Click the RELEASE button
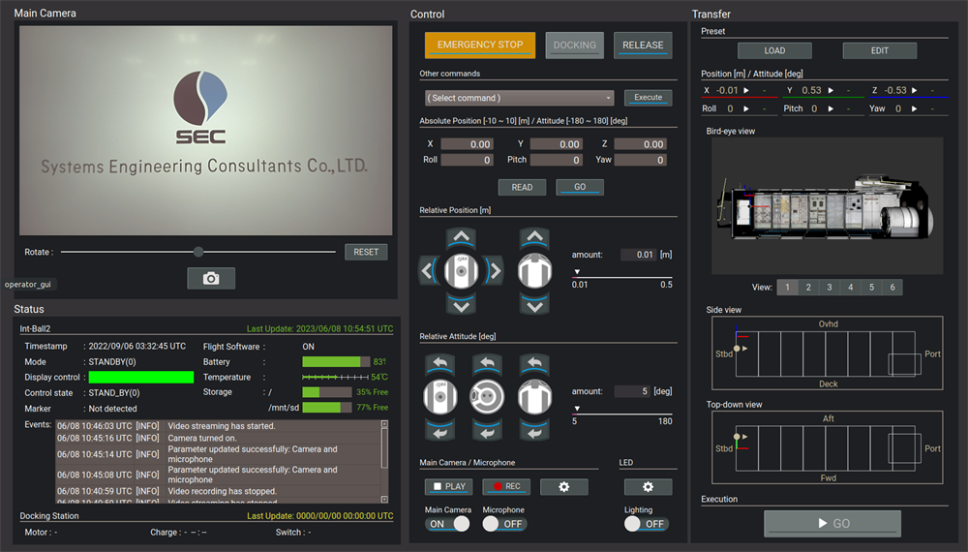The width and height of the screenshot is (968, 552). pos(643,46)
